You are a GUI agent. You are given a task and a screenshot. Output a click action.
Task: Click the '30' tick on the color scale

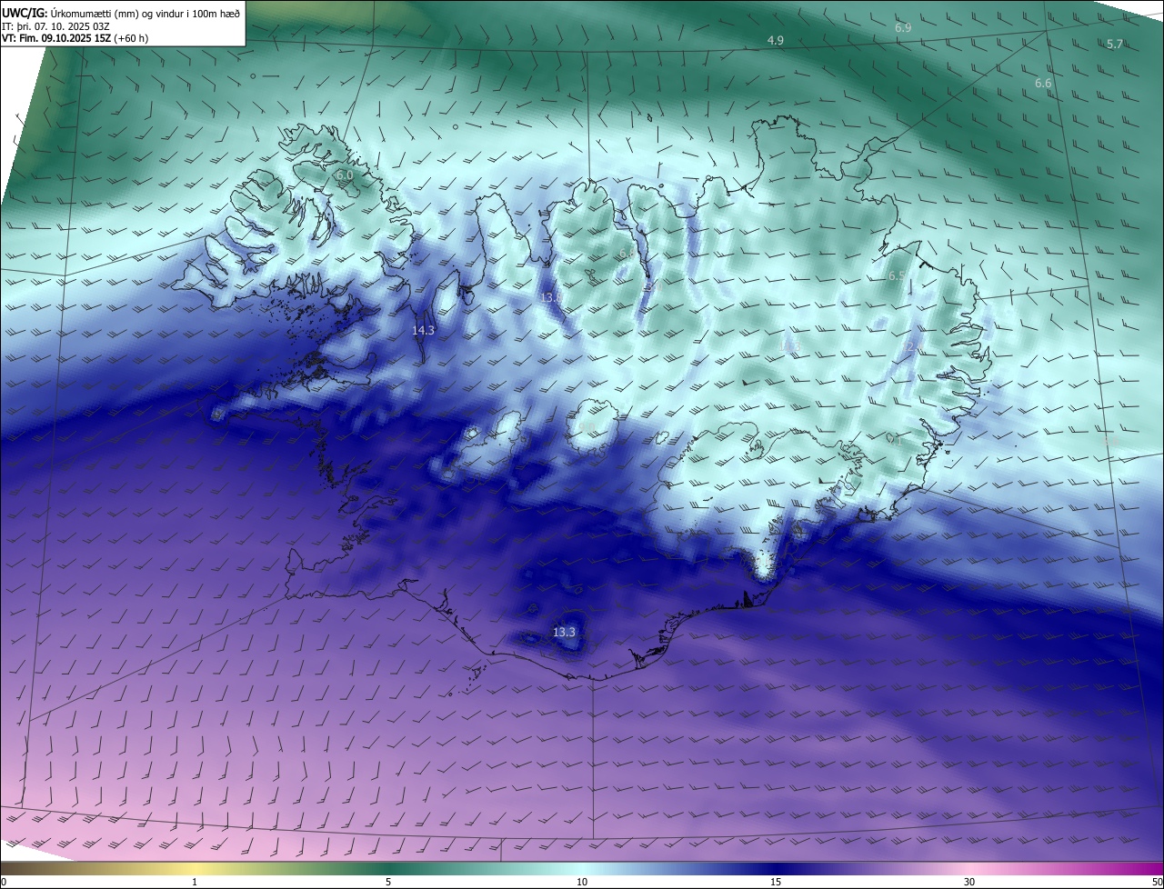(969, 882)
